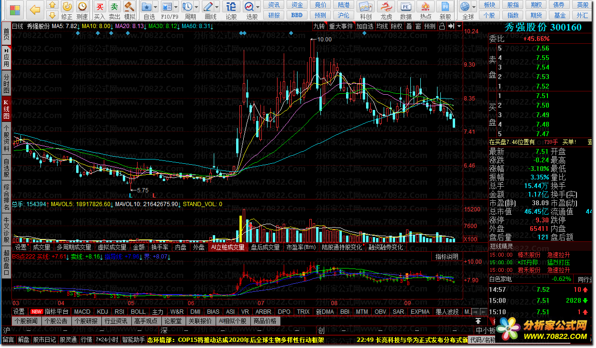The image size is (596, 348).
Task: Click the 态环境部 news ticker headline
Action: click(236, 340)
